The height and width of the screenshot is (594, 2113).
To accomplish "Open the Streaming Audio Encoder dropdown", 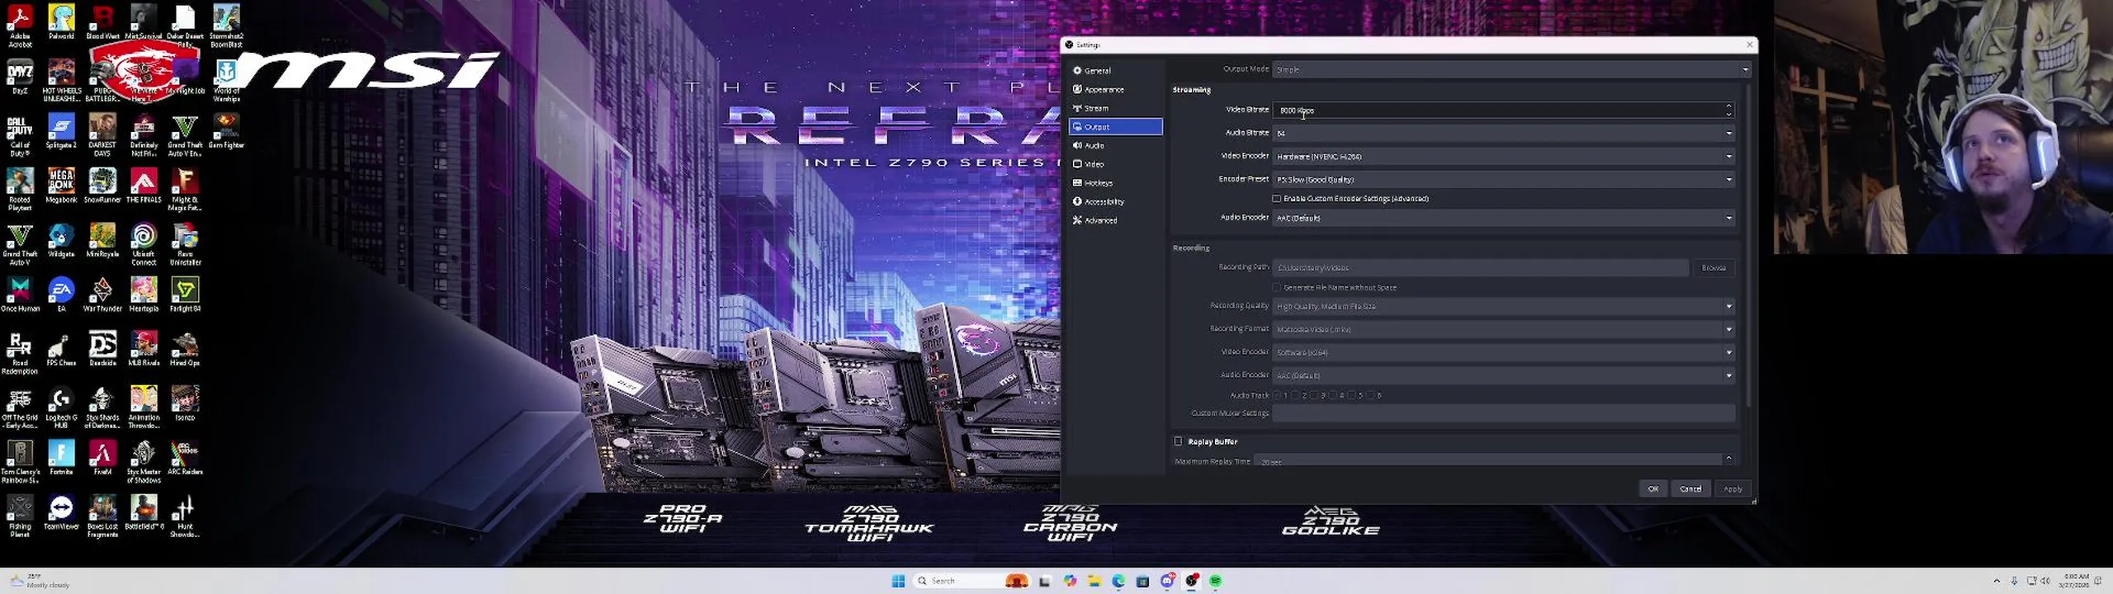I will [1504, 218].
